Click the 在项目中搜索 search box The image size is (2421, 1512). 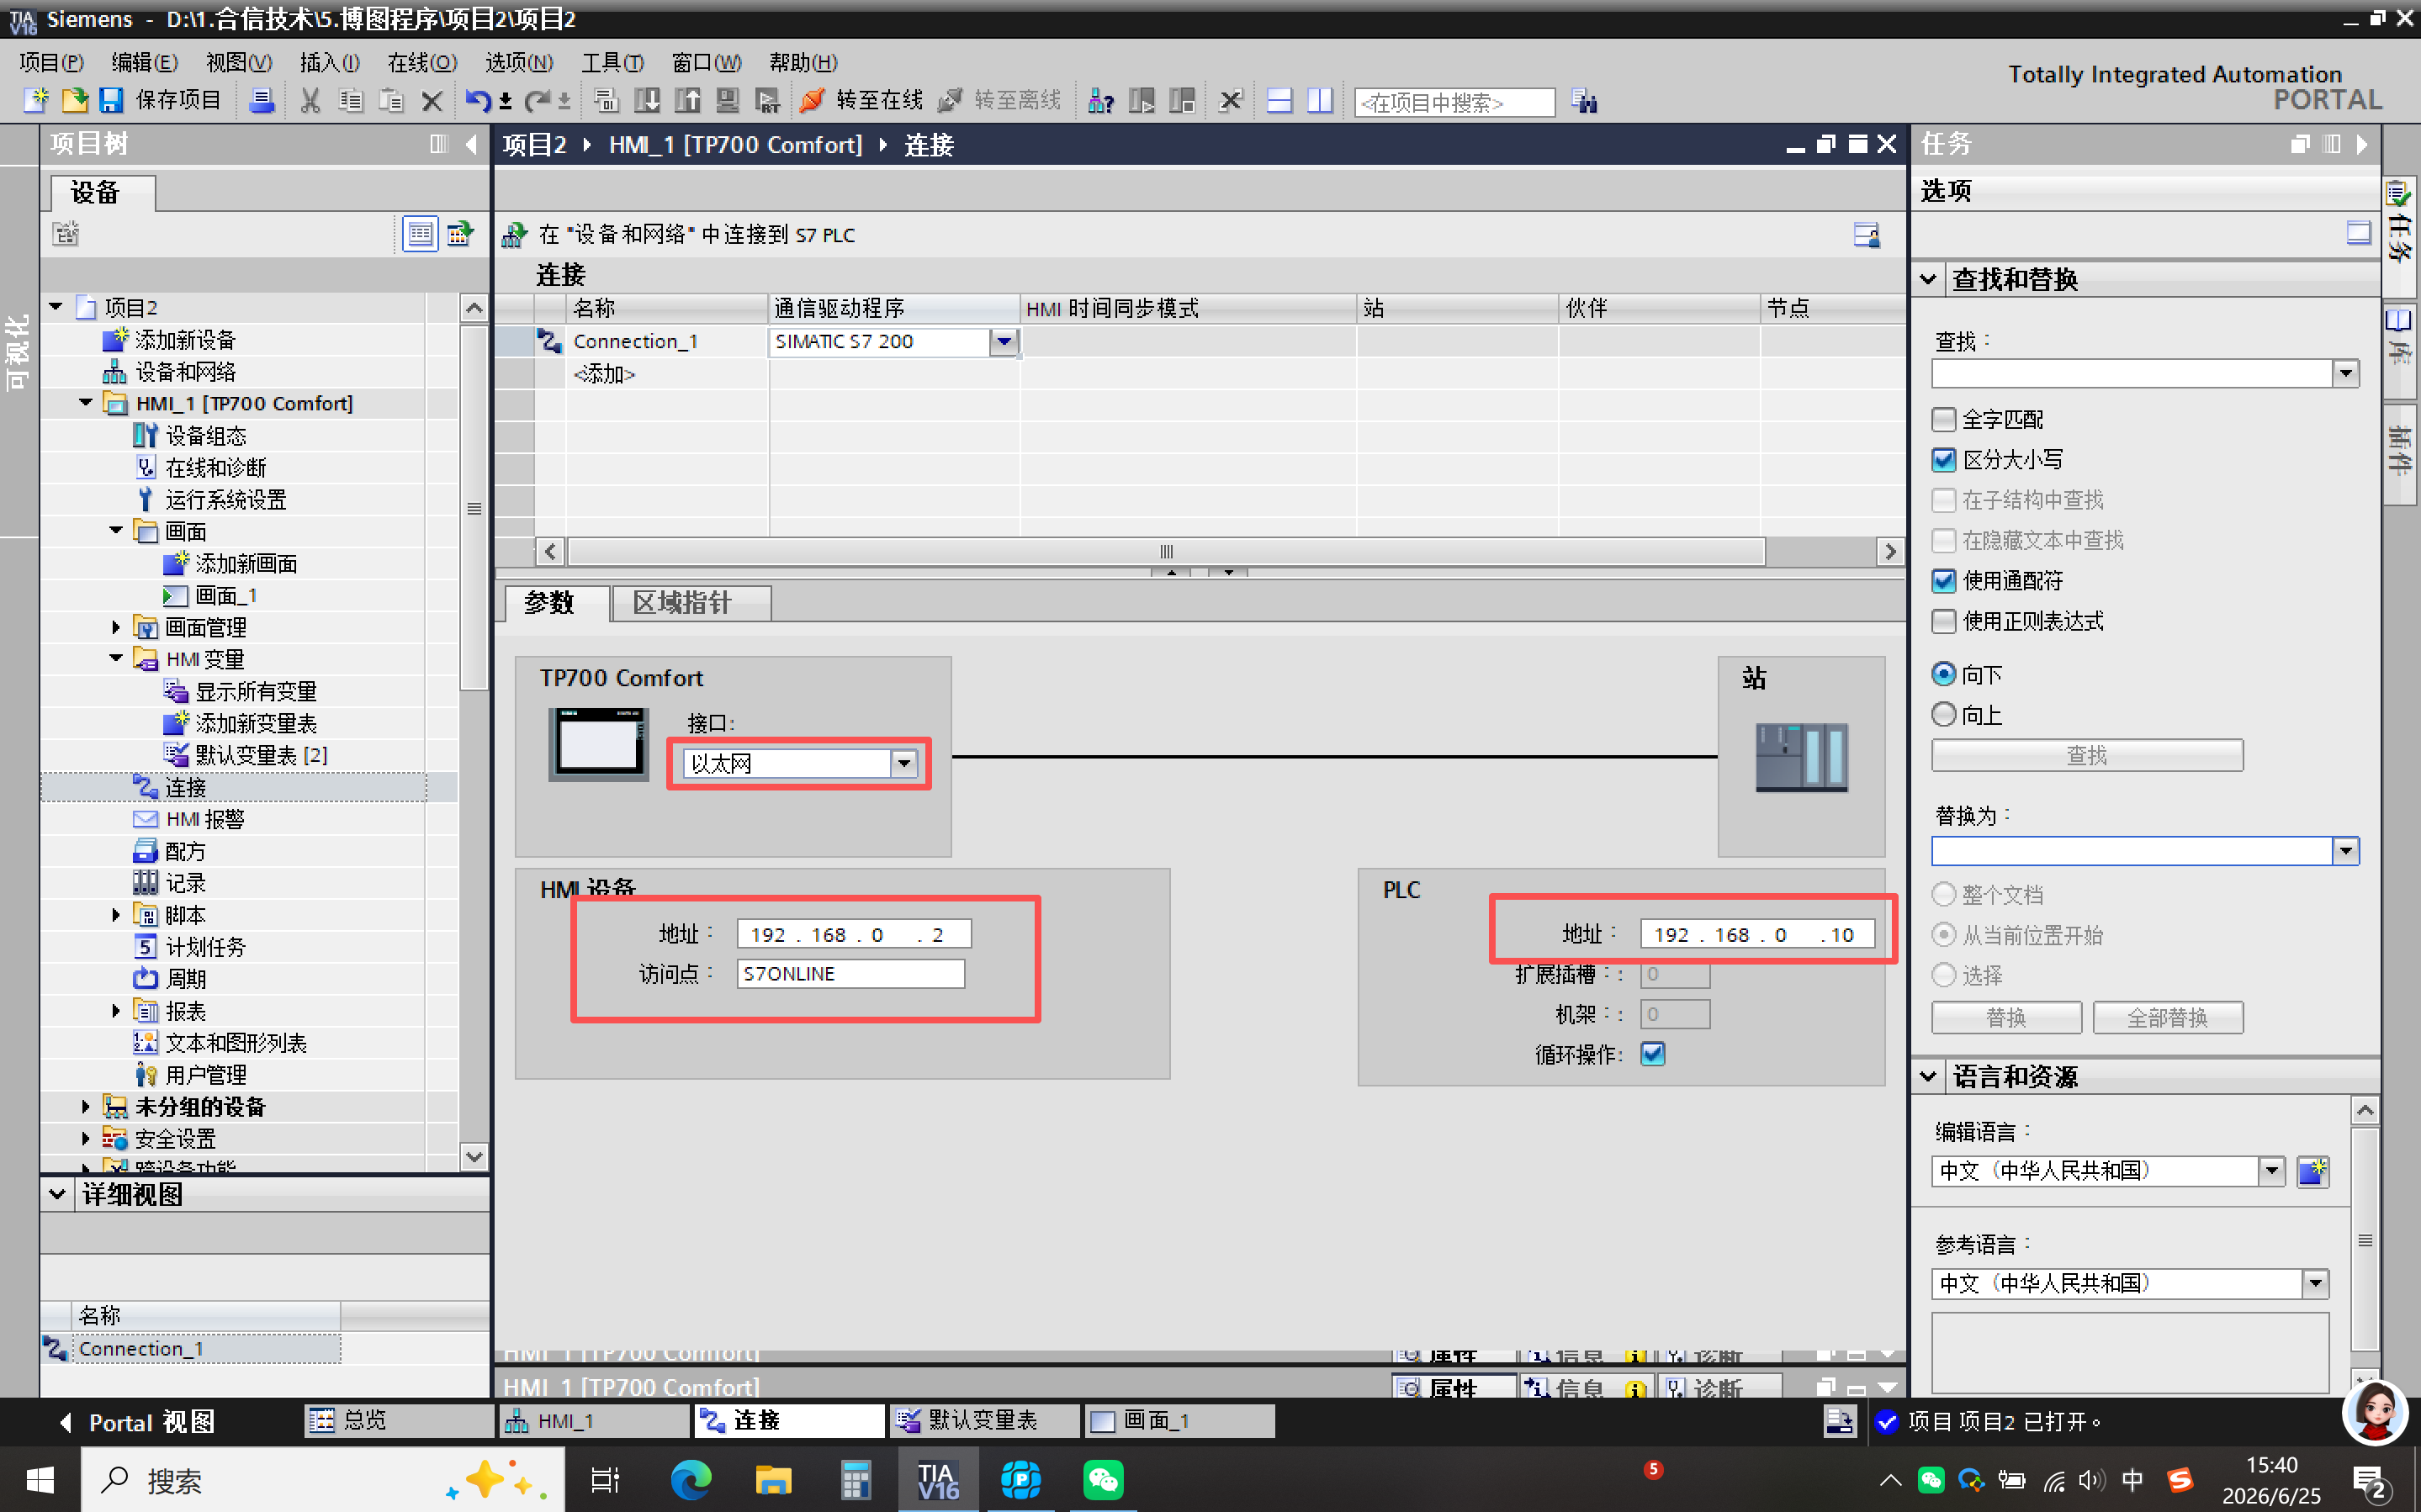click(x=1454, y=102)
